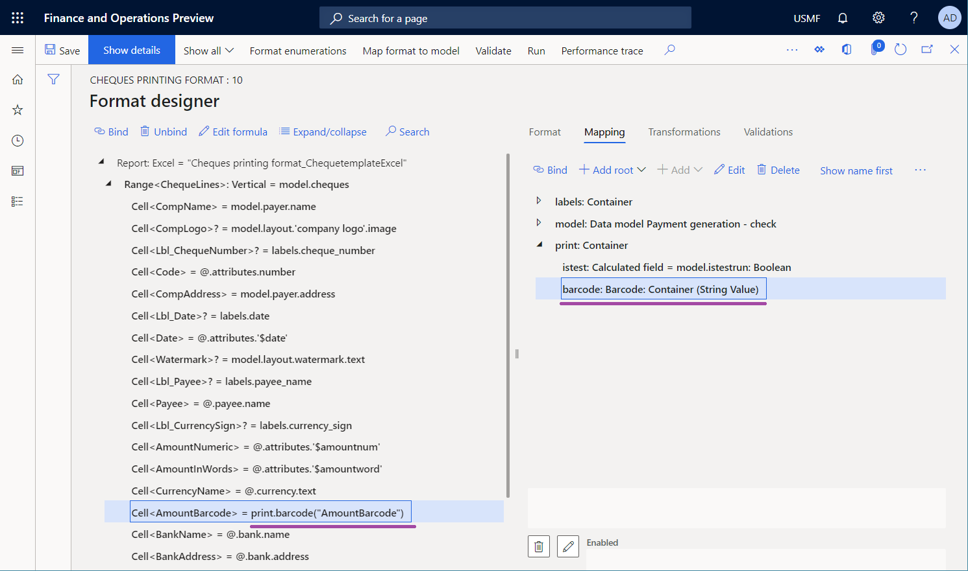Open the ellipsis more options in action pane

tap(792, 50)
